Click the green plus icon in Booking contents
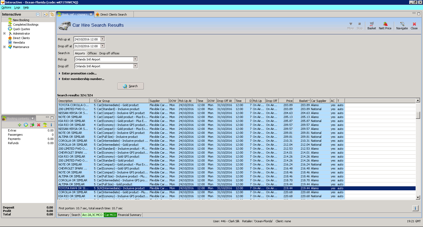The height and width of the screenshot is (227, 423). tap(20, 125)
